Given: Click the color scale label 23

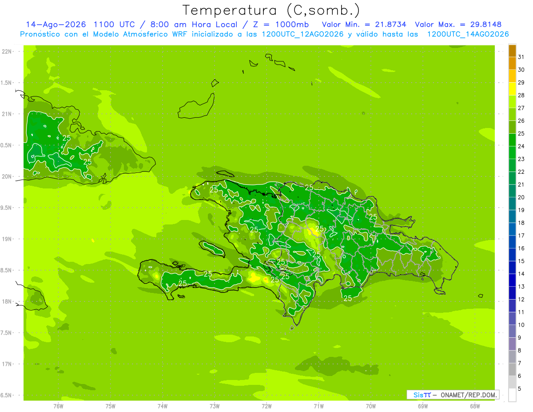Looking at the screenshot, I should (521, 159).
